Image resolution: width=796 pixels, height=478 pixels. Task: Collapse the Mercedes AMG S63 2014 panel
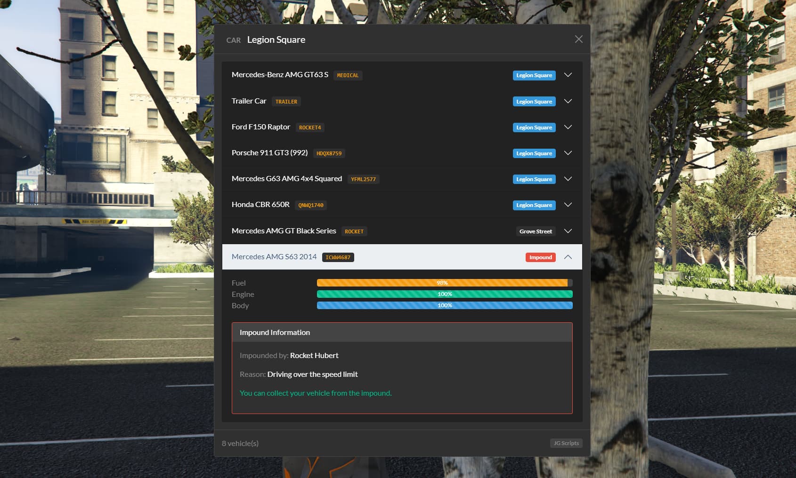tap(568, 257)
